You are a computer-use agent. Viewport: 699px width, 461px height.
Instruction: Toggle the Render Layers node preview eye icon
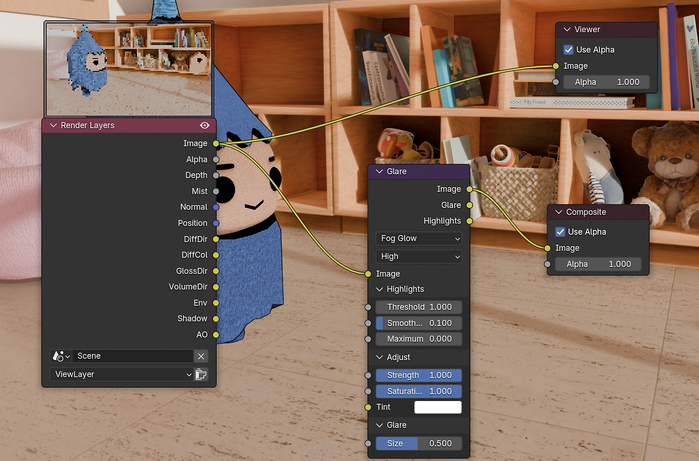point(205,125)
